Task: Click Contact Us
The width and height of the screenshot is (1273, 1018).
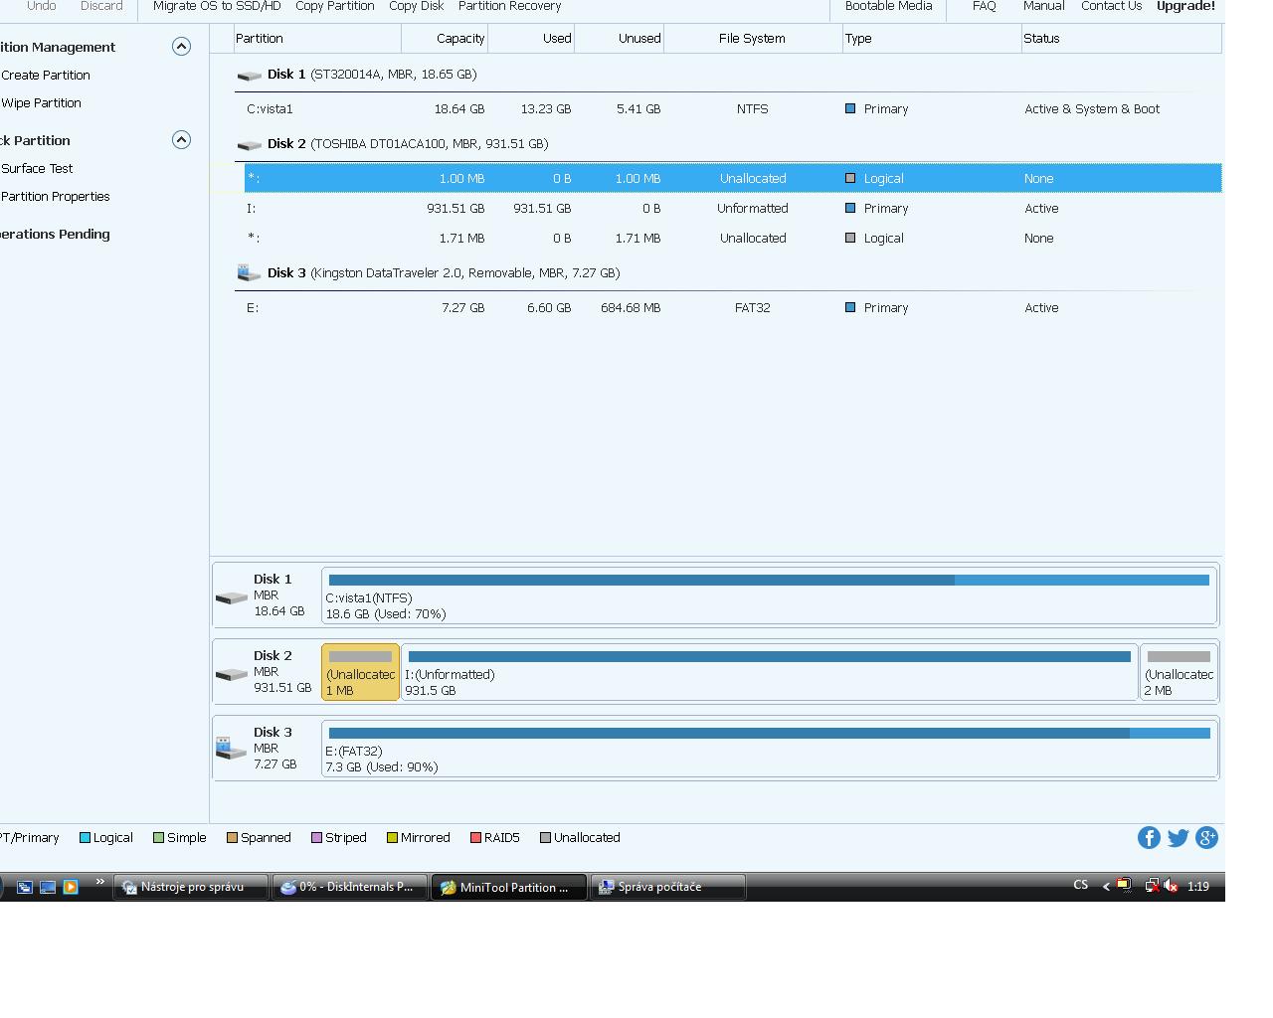Action: [x=1111, y=6]
